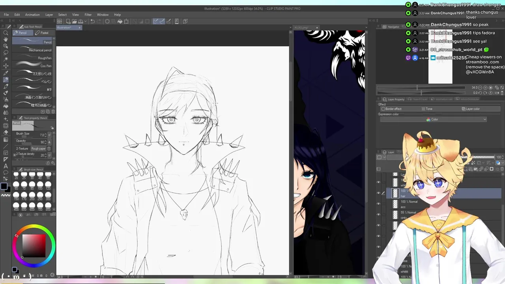
Task: Open Brush Size dynamics dropdown
Action: point(49,135)
